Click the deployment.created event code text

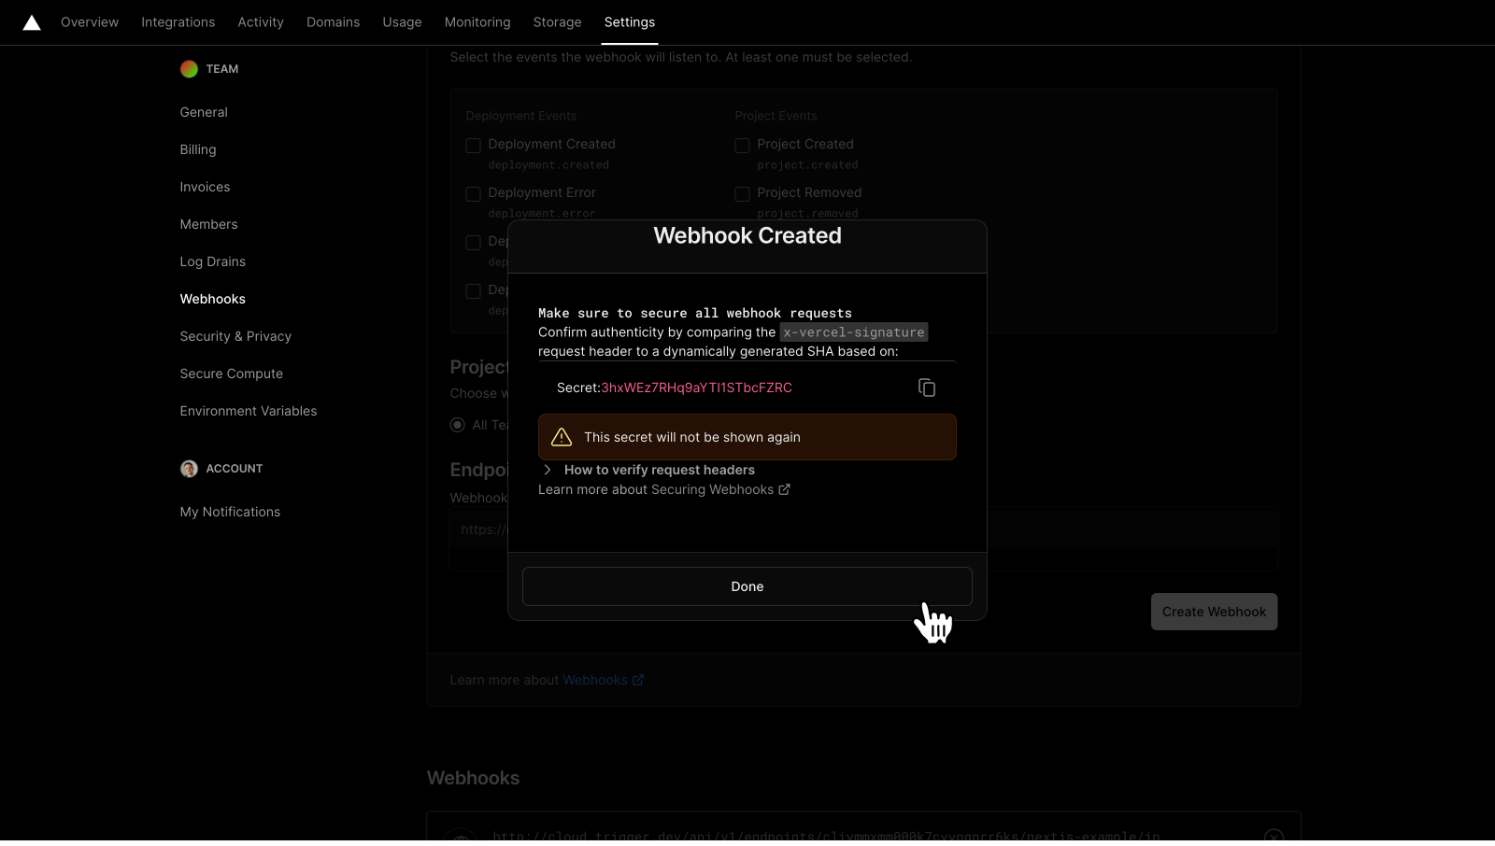[548, 165]
